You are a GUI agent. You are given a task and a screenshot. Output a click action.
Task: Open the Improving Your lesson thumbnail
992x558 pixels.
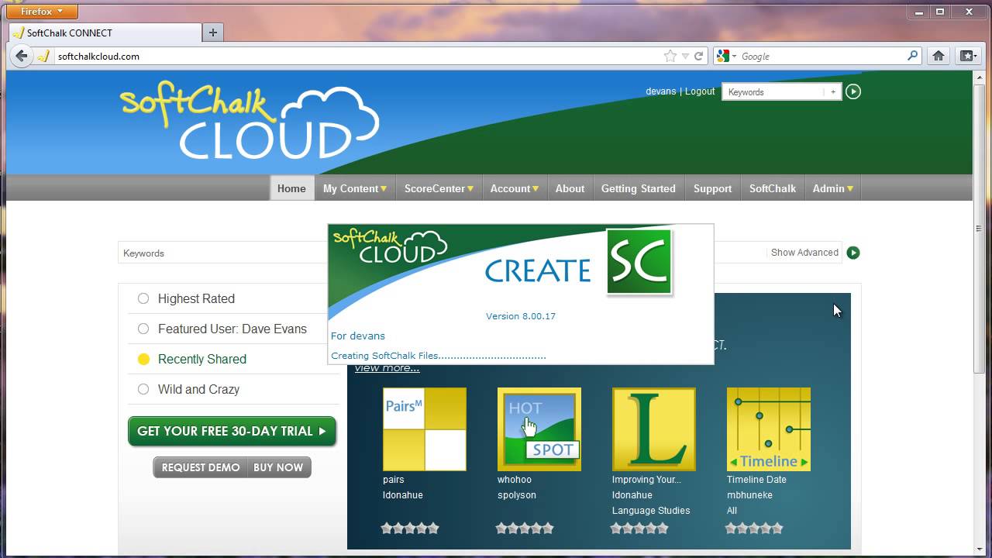[x=654, y=429]
